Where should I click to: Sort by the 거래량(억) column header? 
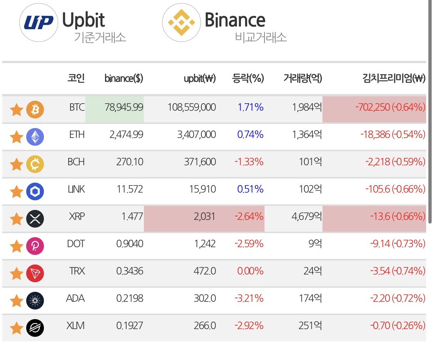click(x=303, y=79)
